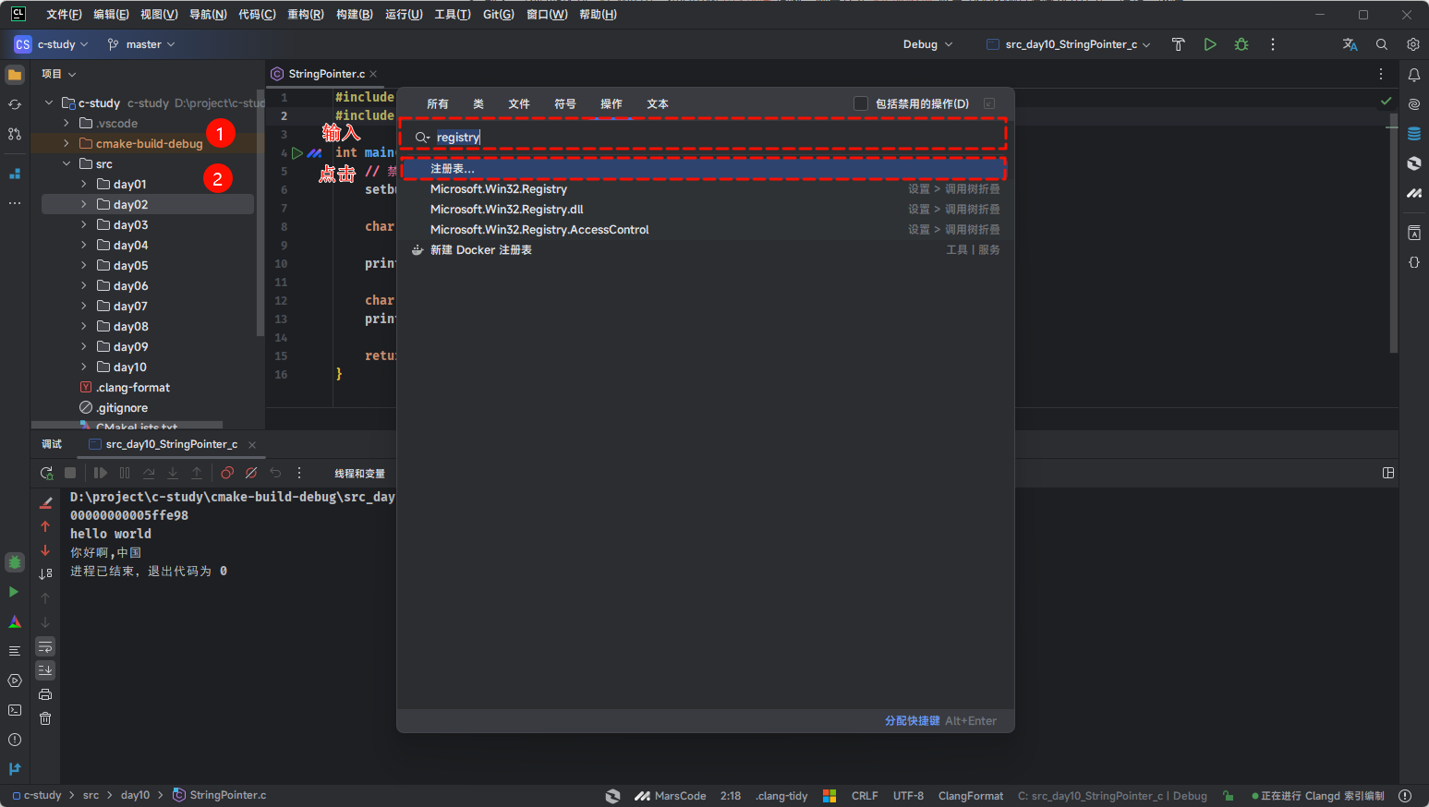Screen dimensions: 1429x807
Task: Open the master branch dropdown
Action: click(x=141, y=44)
